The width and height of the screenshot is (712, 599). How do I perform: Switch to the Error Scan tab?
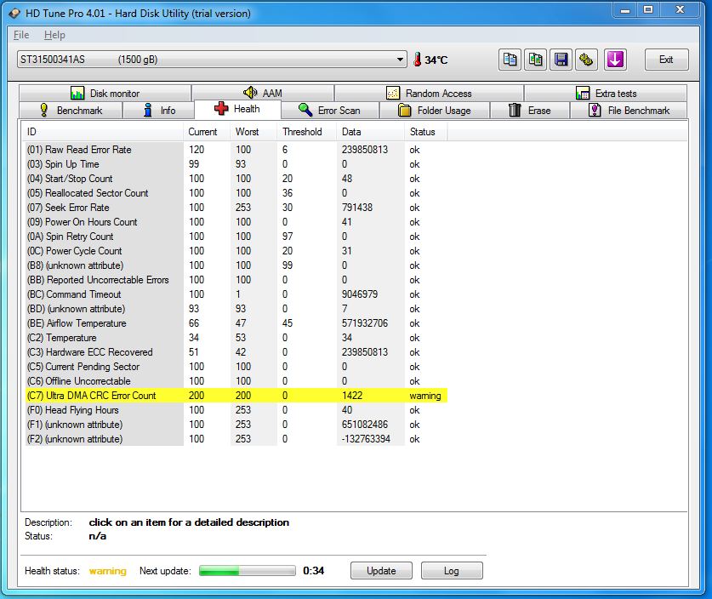click(x=330, y=111)
